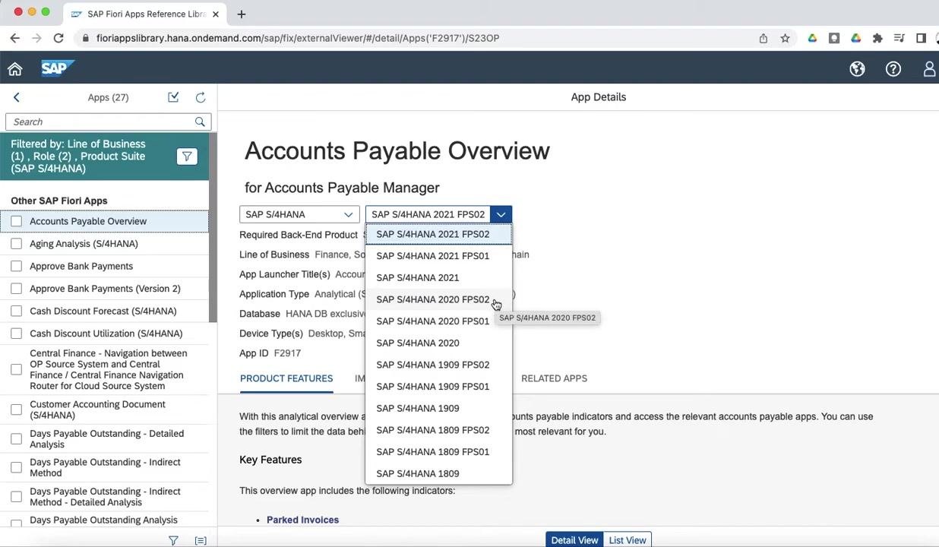Open a new browser tab

[242, 14]
